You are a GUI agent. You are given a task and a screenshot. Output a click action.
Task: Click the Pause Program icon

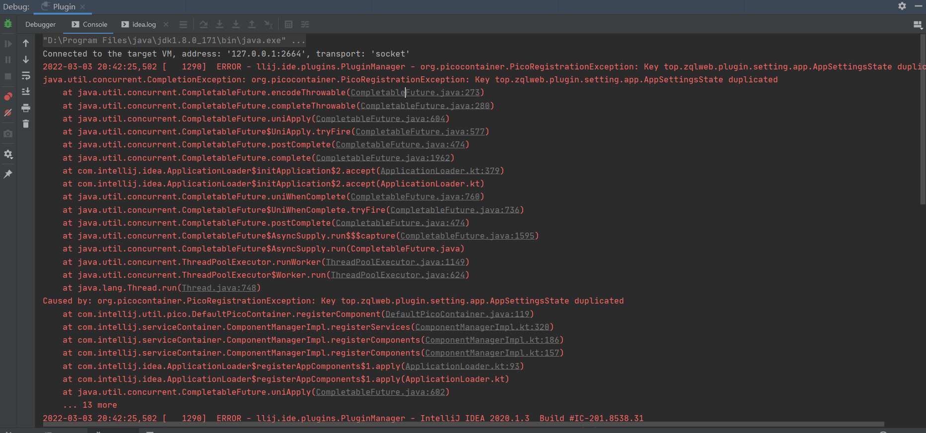8,60
